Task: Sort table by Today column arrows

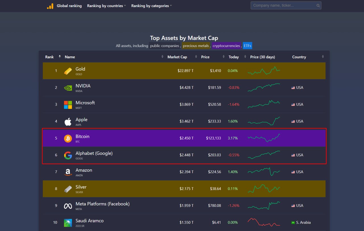Action: [x=245, y=57]
